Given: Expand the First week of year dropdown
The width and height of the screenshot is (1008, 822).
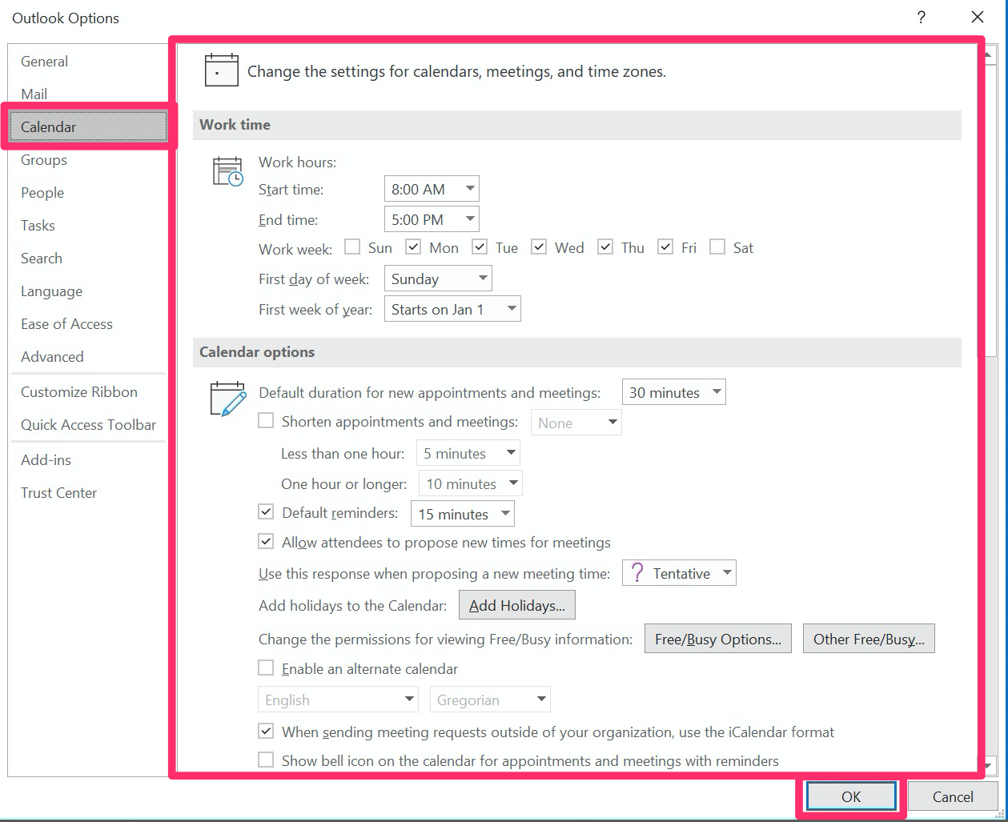Looking at the screenshot, I should pyautogui.click(x=452, y=309).
